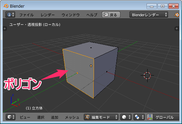Click the 戻る button

(x=111, y=15)
